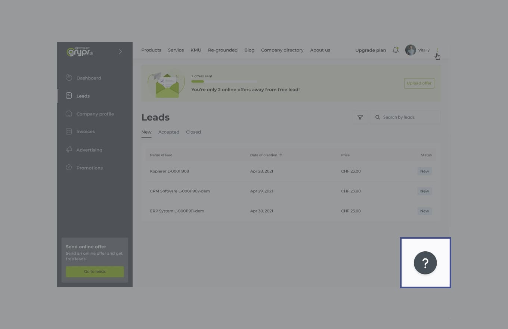
Task: Click the Invoices sidebar icon
Action: (69, 131)
